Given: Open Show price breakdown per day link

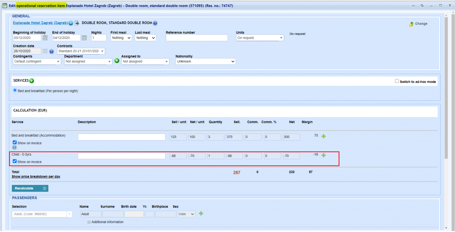Looking at the screenshot, I should pos(36,177).
